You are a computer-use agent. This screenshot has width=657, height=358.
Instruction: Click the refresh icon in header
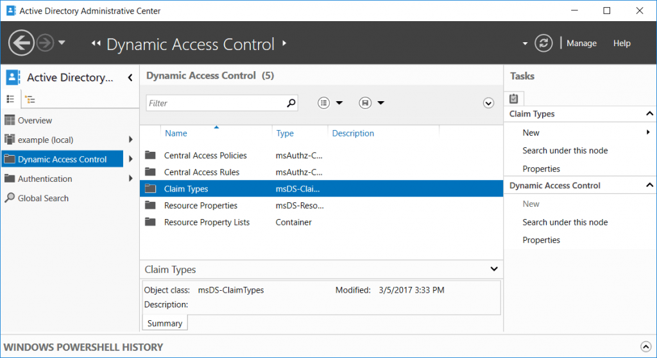point(544,43)
